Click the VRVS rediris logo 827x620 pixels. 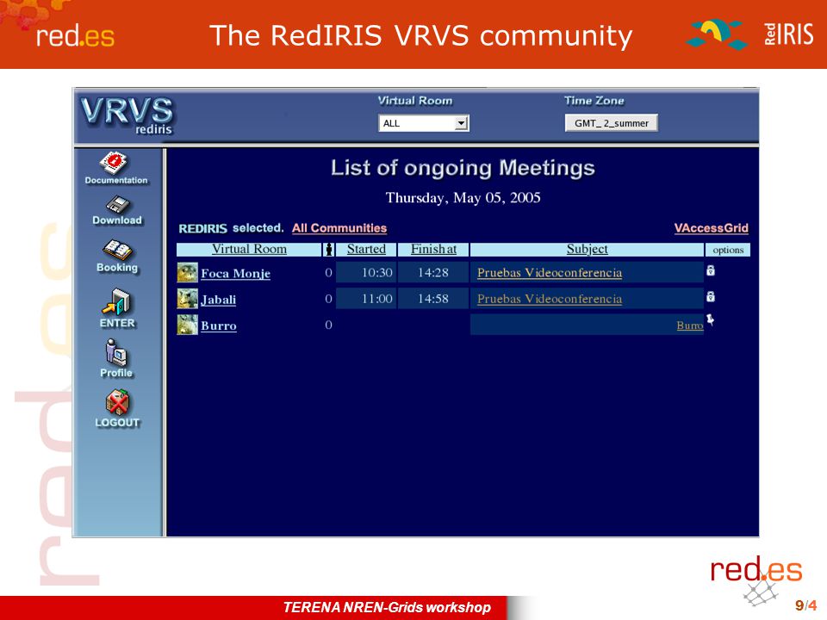pos(127,115)
